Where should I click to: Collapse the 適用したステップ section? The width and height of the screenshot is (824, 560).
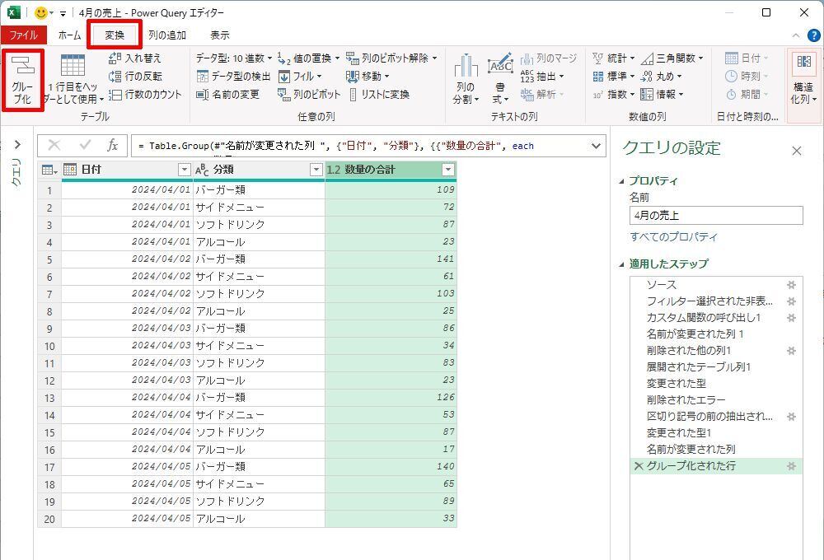622,264
